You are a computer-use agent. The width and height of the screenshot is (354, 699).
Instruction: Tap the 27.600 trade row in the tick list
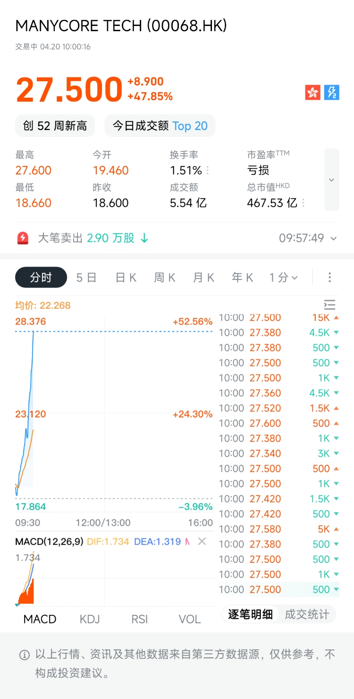278,423
